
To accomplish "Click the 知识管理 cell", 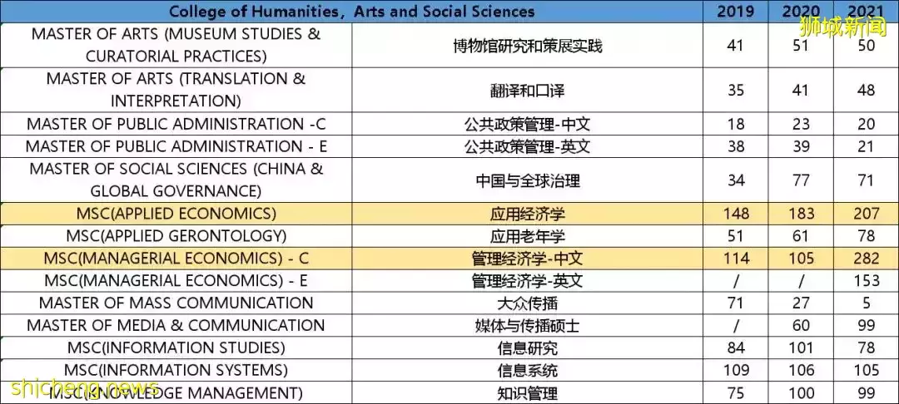I will click(x=528, y=393).
